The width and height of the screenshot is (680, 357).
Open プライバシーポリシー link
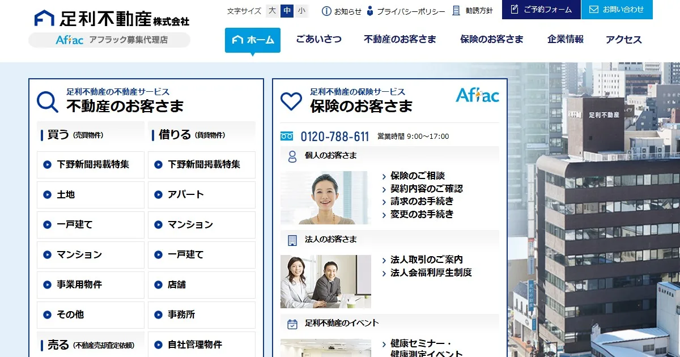[x=405, y=11]
